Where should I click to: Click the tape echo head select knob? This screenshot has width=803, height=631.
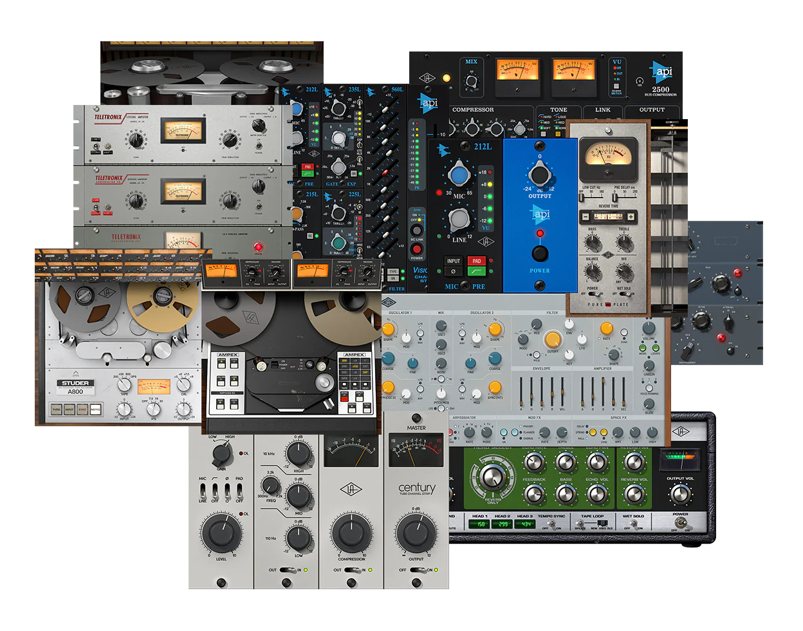[x=492, y=476]
